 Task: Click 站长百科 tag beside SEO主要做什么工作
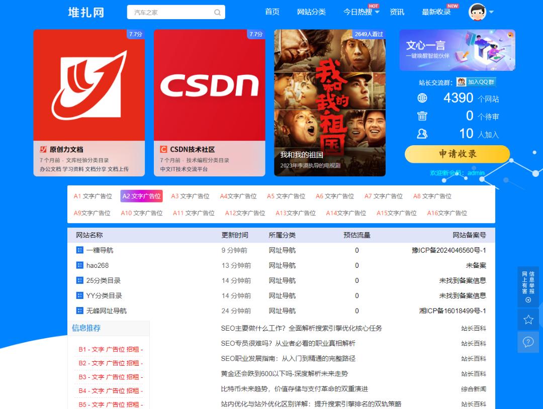[x=474, y=329]
